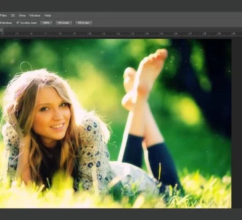
Task: Open the Filter menu
Action: click(3, 15)
